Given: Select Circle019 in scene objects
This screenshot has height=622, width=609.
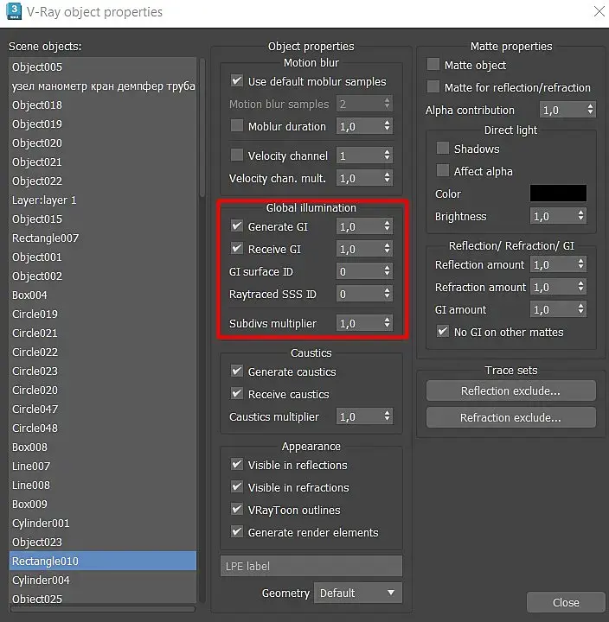Looking at the screenshot, I should pyautogui.click(x=102, y=314).
